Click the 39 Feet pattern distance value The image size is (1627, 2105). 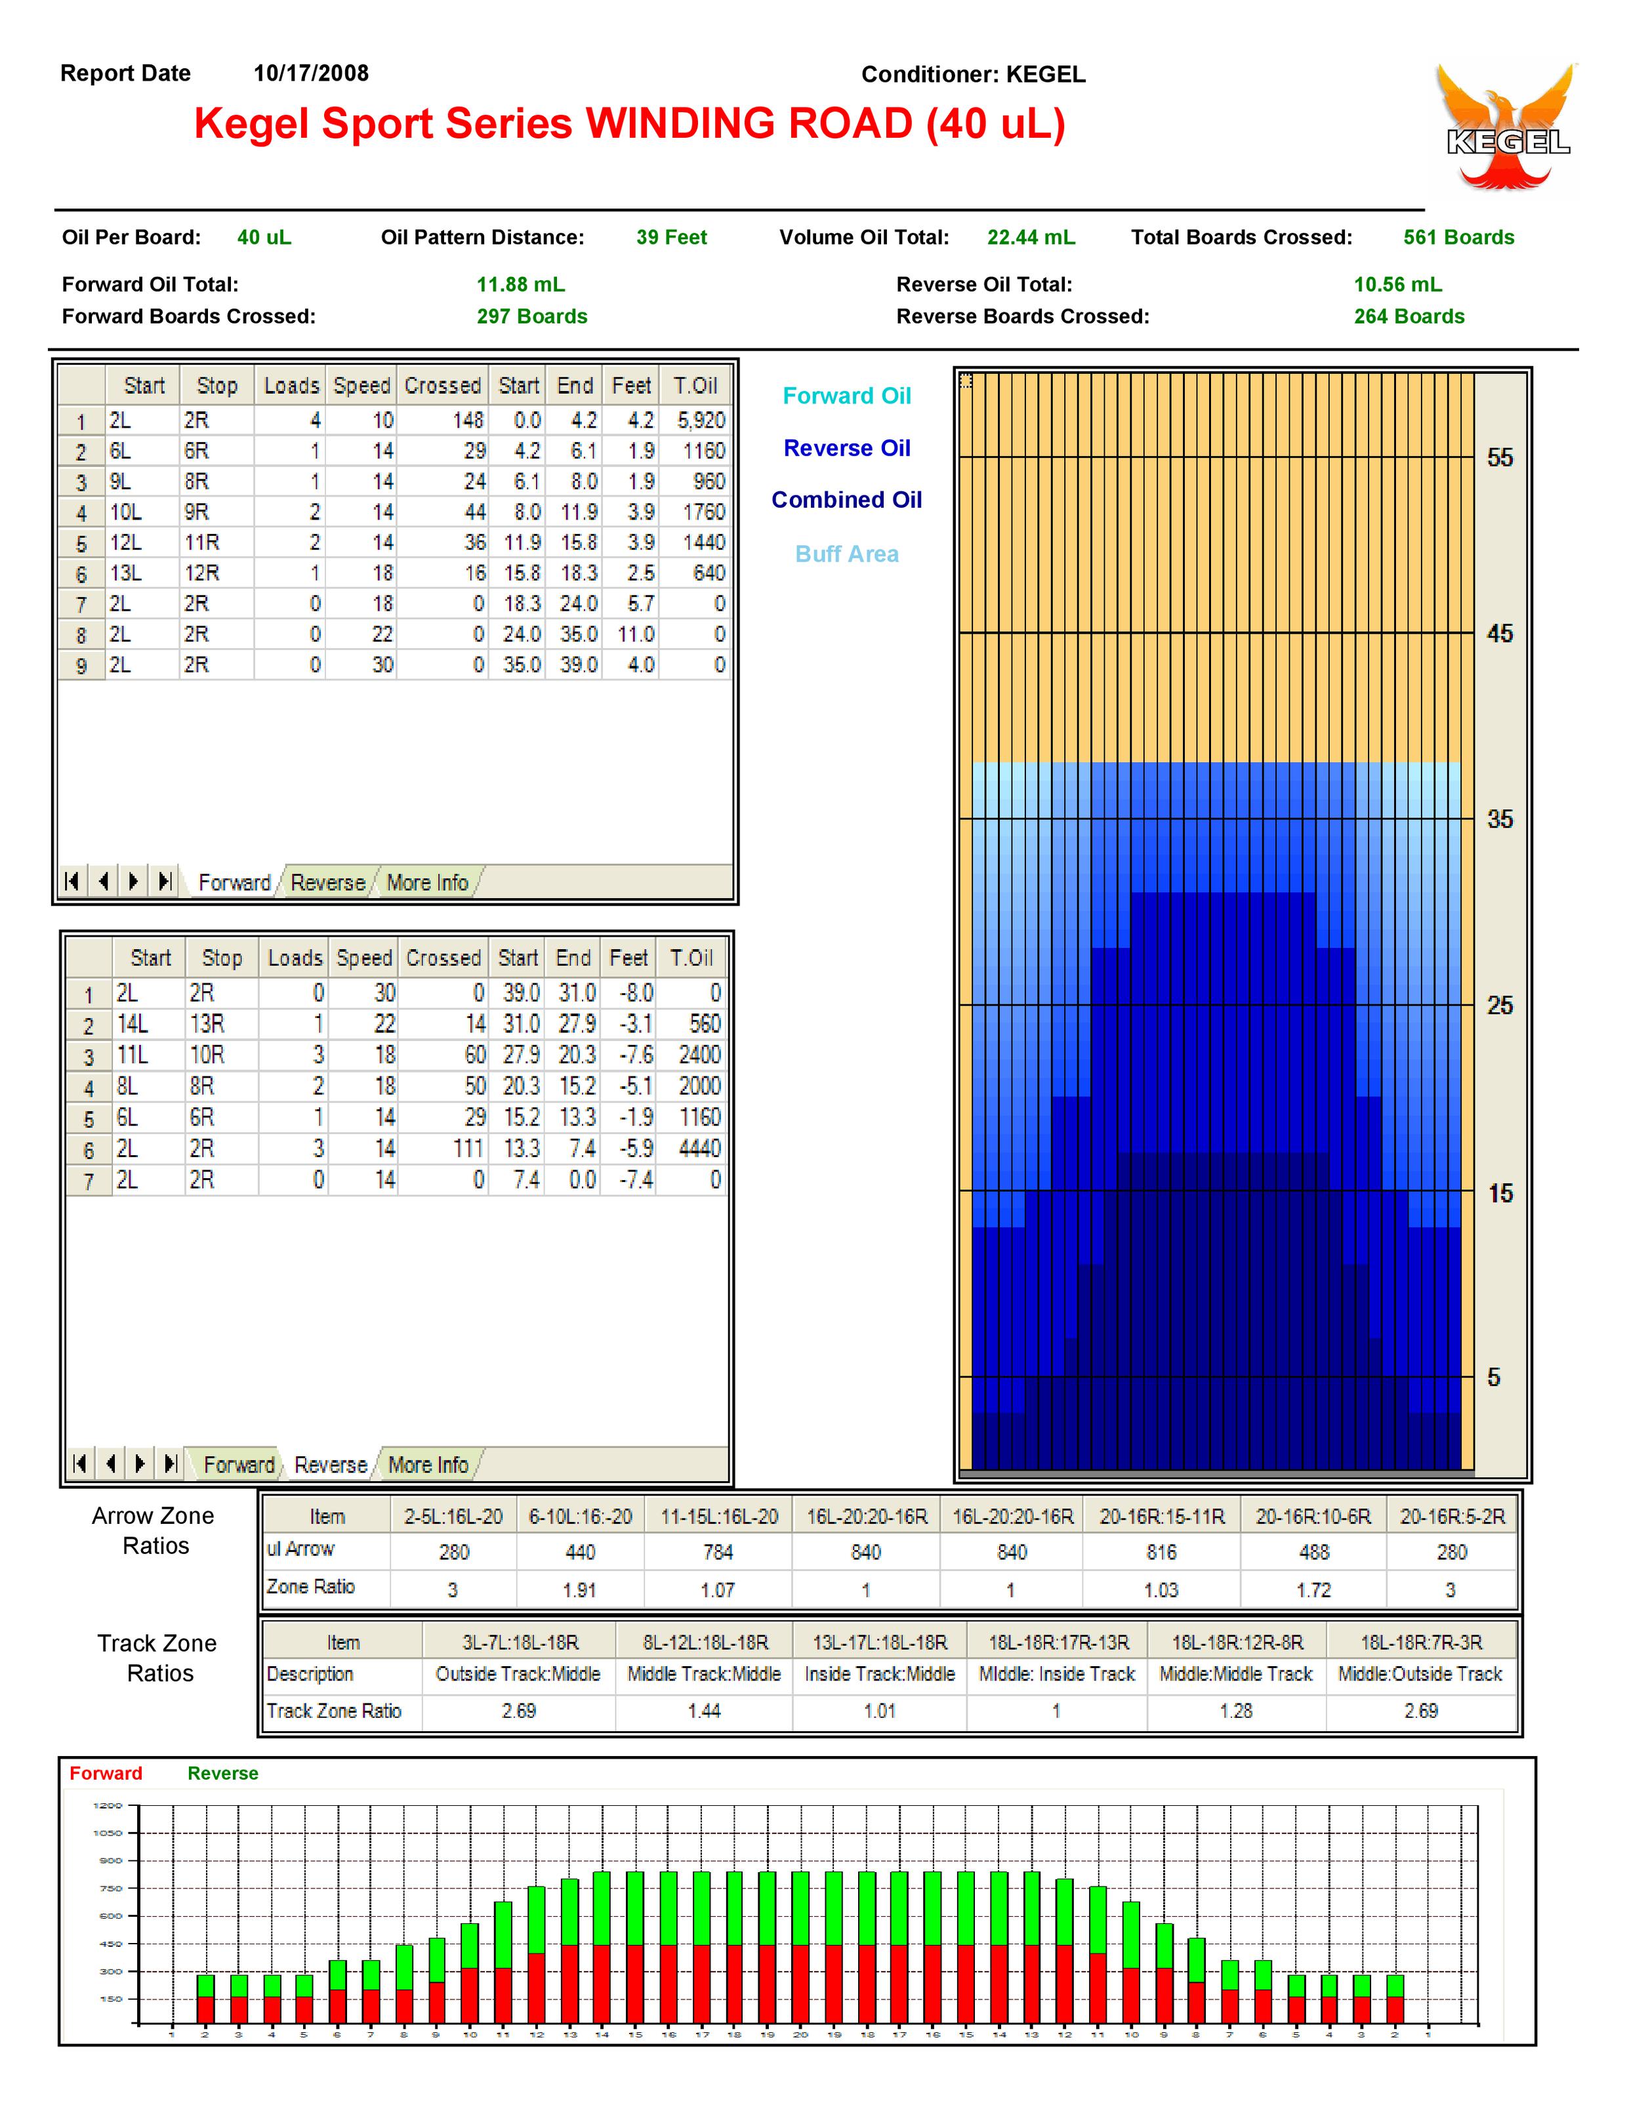(671, 237)
